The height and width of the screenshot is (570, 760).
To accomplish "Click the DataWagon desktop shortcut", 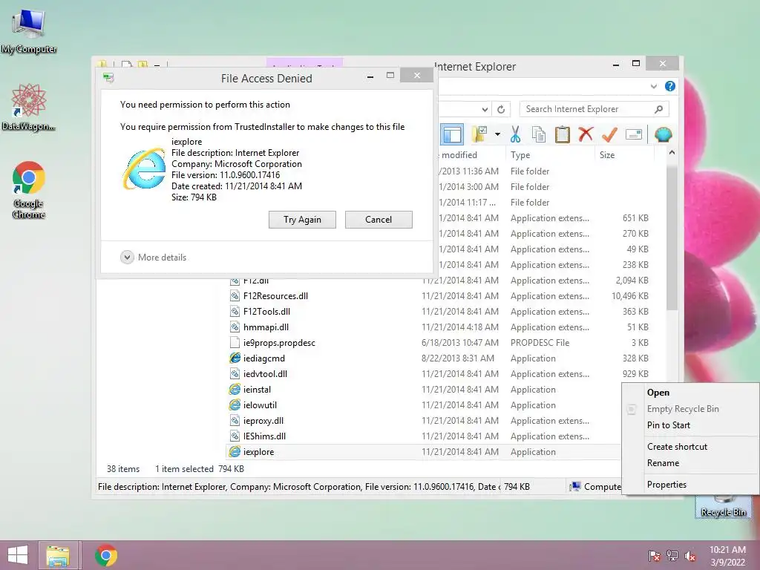I will 29,107.
